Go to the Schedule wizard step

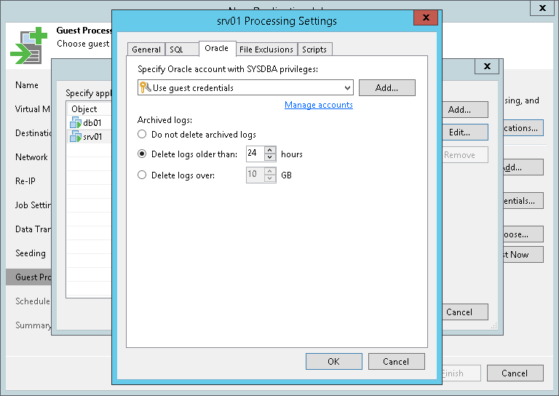(x=33, y=301)
